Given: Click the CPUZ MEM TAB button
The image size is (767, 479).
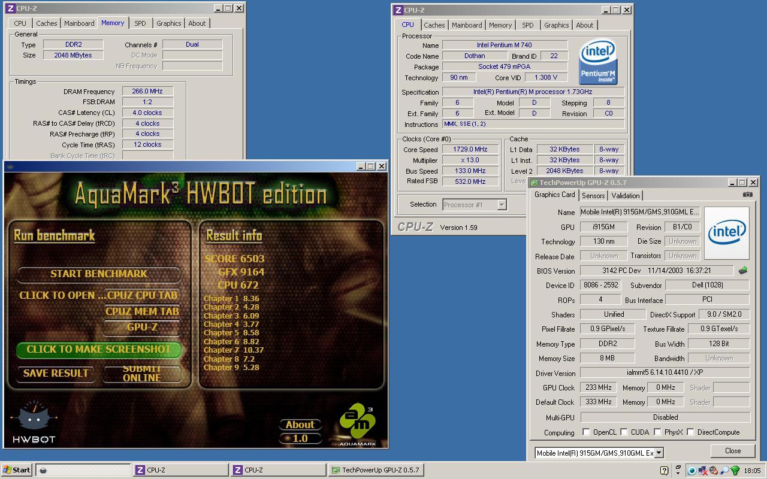Looking at the screenshot, I should [x=142, y=311].
